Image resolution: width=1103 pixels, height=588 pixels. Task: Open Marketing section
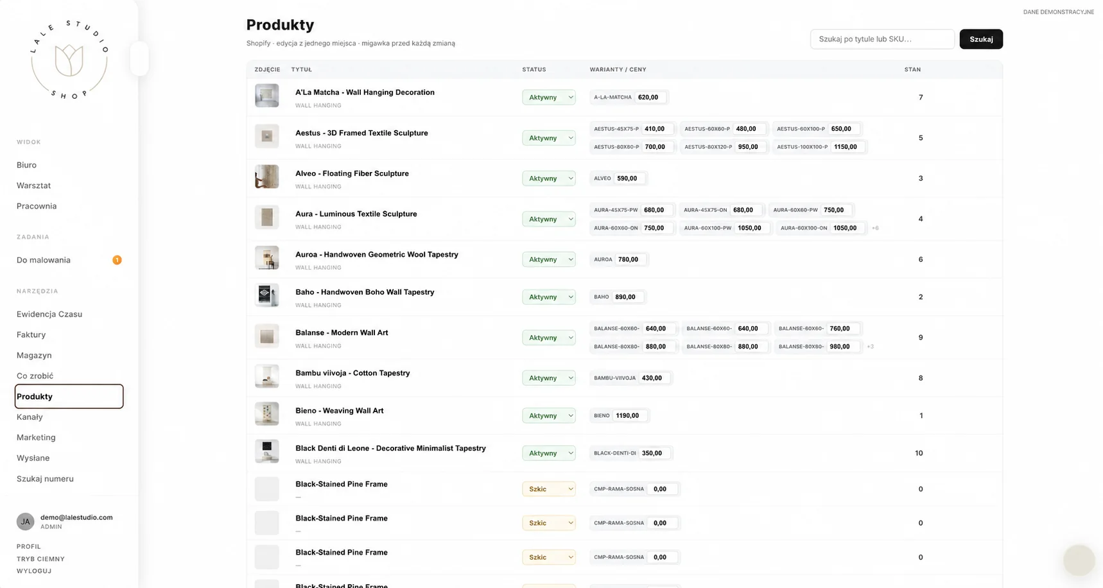(36, 437)
